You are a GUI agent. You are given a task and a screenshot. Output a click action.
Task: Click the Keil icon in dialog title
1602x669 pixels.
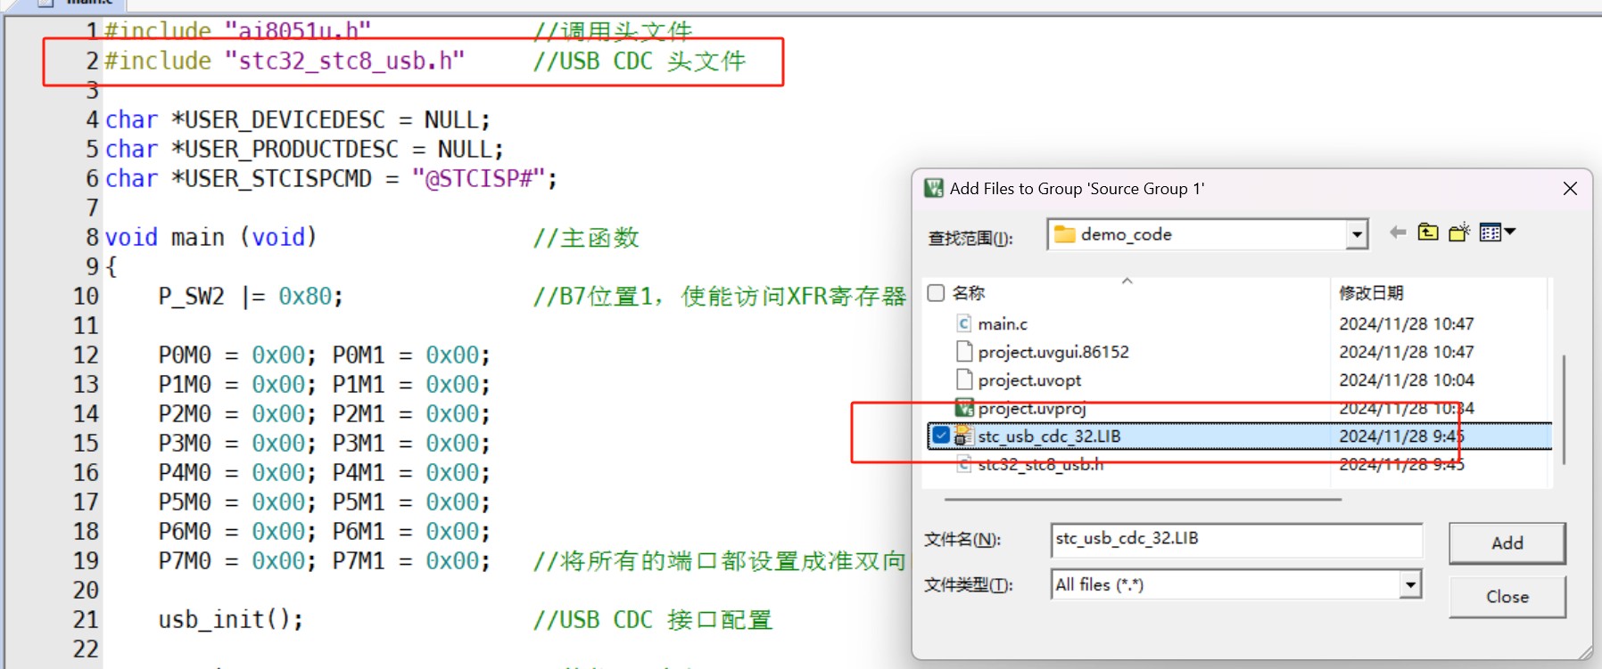[934, 188]
